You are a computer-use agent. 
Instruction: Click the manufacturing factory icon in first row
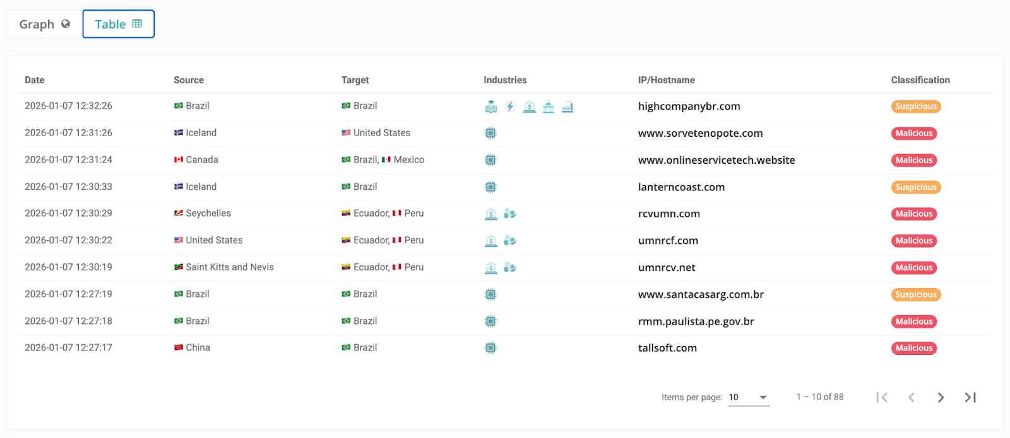(567, 107)
